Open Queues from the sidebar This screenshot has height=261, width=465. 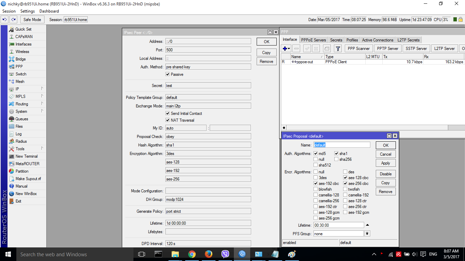[x=21, y=119]
